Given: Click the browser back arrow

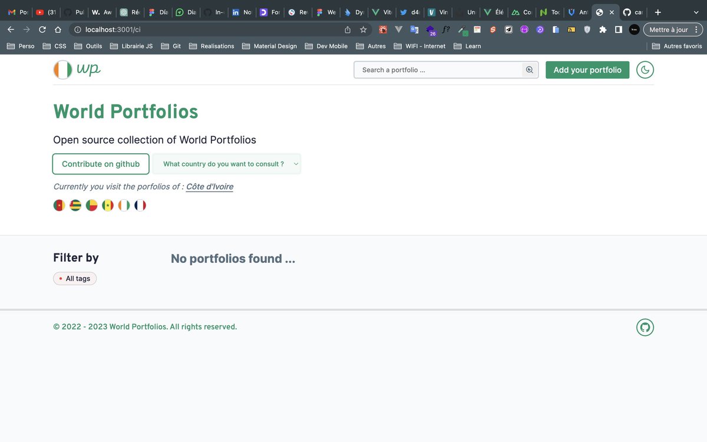Looking at the screenshot, I should (11, 29).
